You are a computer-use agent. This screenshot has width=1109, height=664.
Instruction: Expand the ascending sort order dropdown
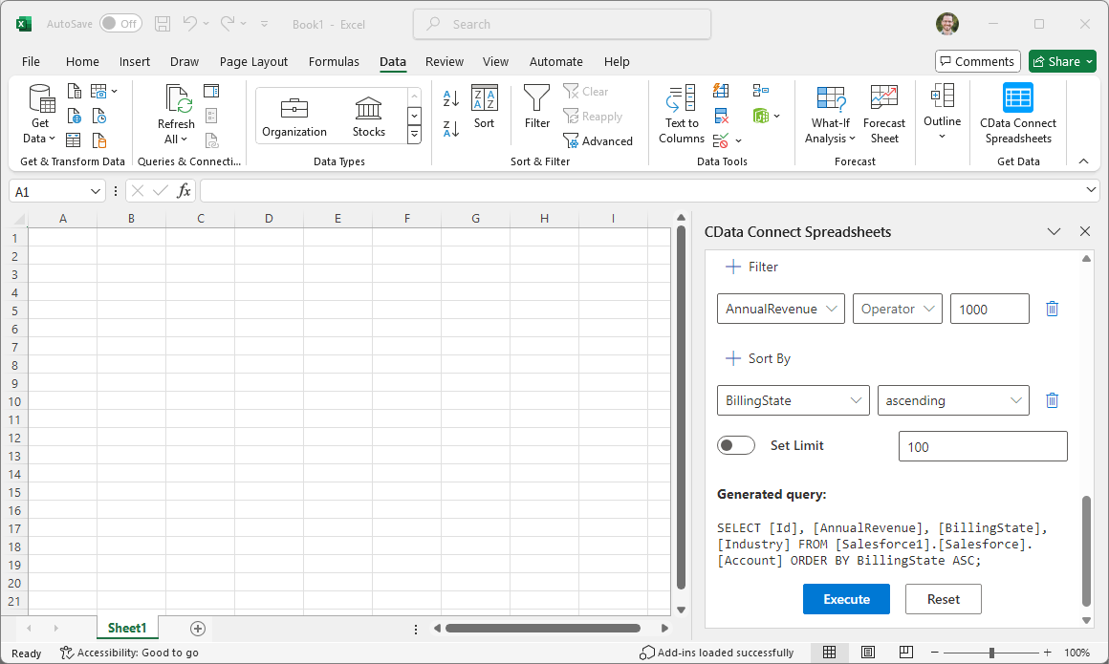click(x=952, y=400)
